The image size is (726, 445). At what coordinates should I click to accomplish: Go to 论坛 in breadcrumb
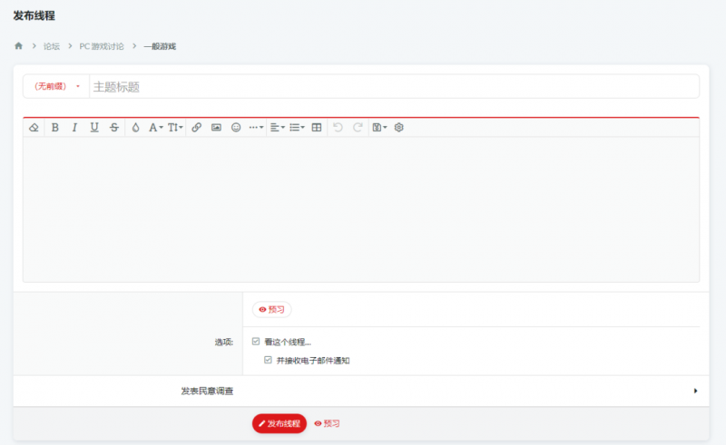(x=53, y=45)
